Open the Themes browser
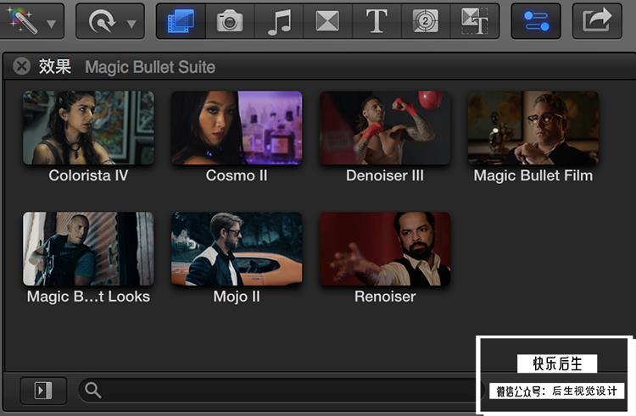This screenshot has height=416, width=636. click(x=475, y=21)
